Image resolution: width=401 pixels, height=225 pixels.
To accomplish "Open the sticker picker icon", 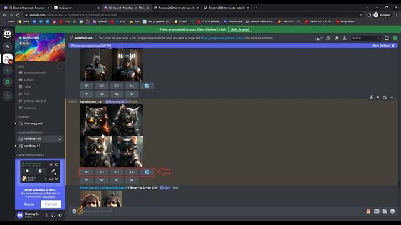I will (385, 211).
